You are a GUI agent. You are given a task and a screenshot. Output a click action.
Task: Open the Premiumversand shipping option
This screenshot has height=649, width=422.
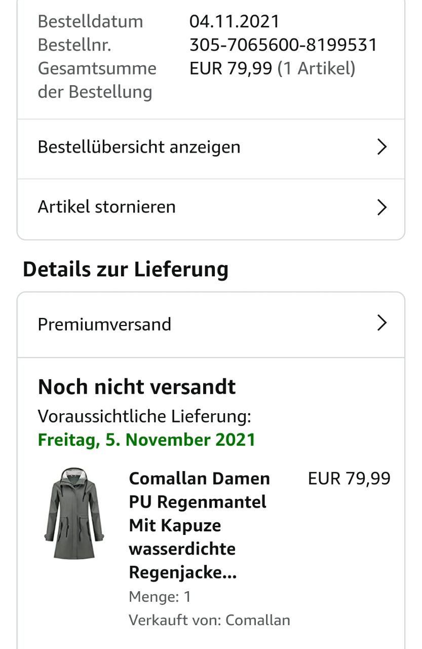(x=211, y=325)
